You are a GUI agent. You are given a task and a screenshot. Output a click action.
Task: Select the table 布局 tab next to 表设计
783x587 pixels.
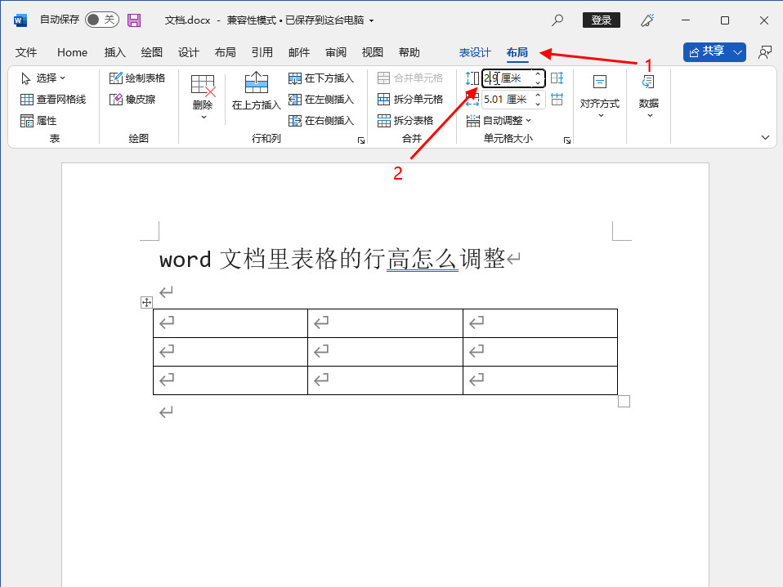click(x=517, y=52)
